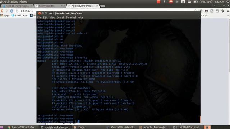Click the terminal prompt line with ls

58,121
